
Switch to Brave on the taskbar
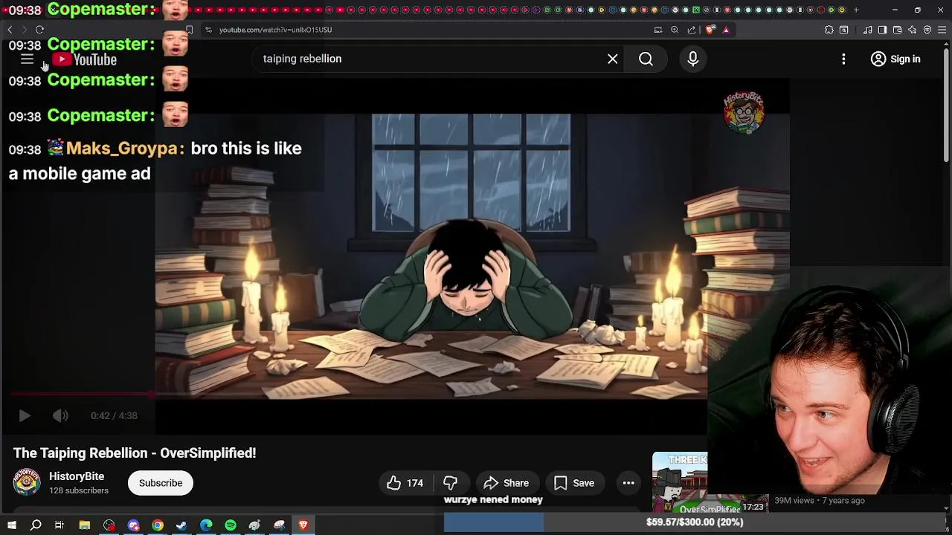click(303, 525)
